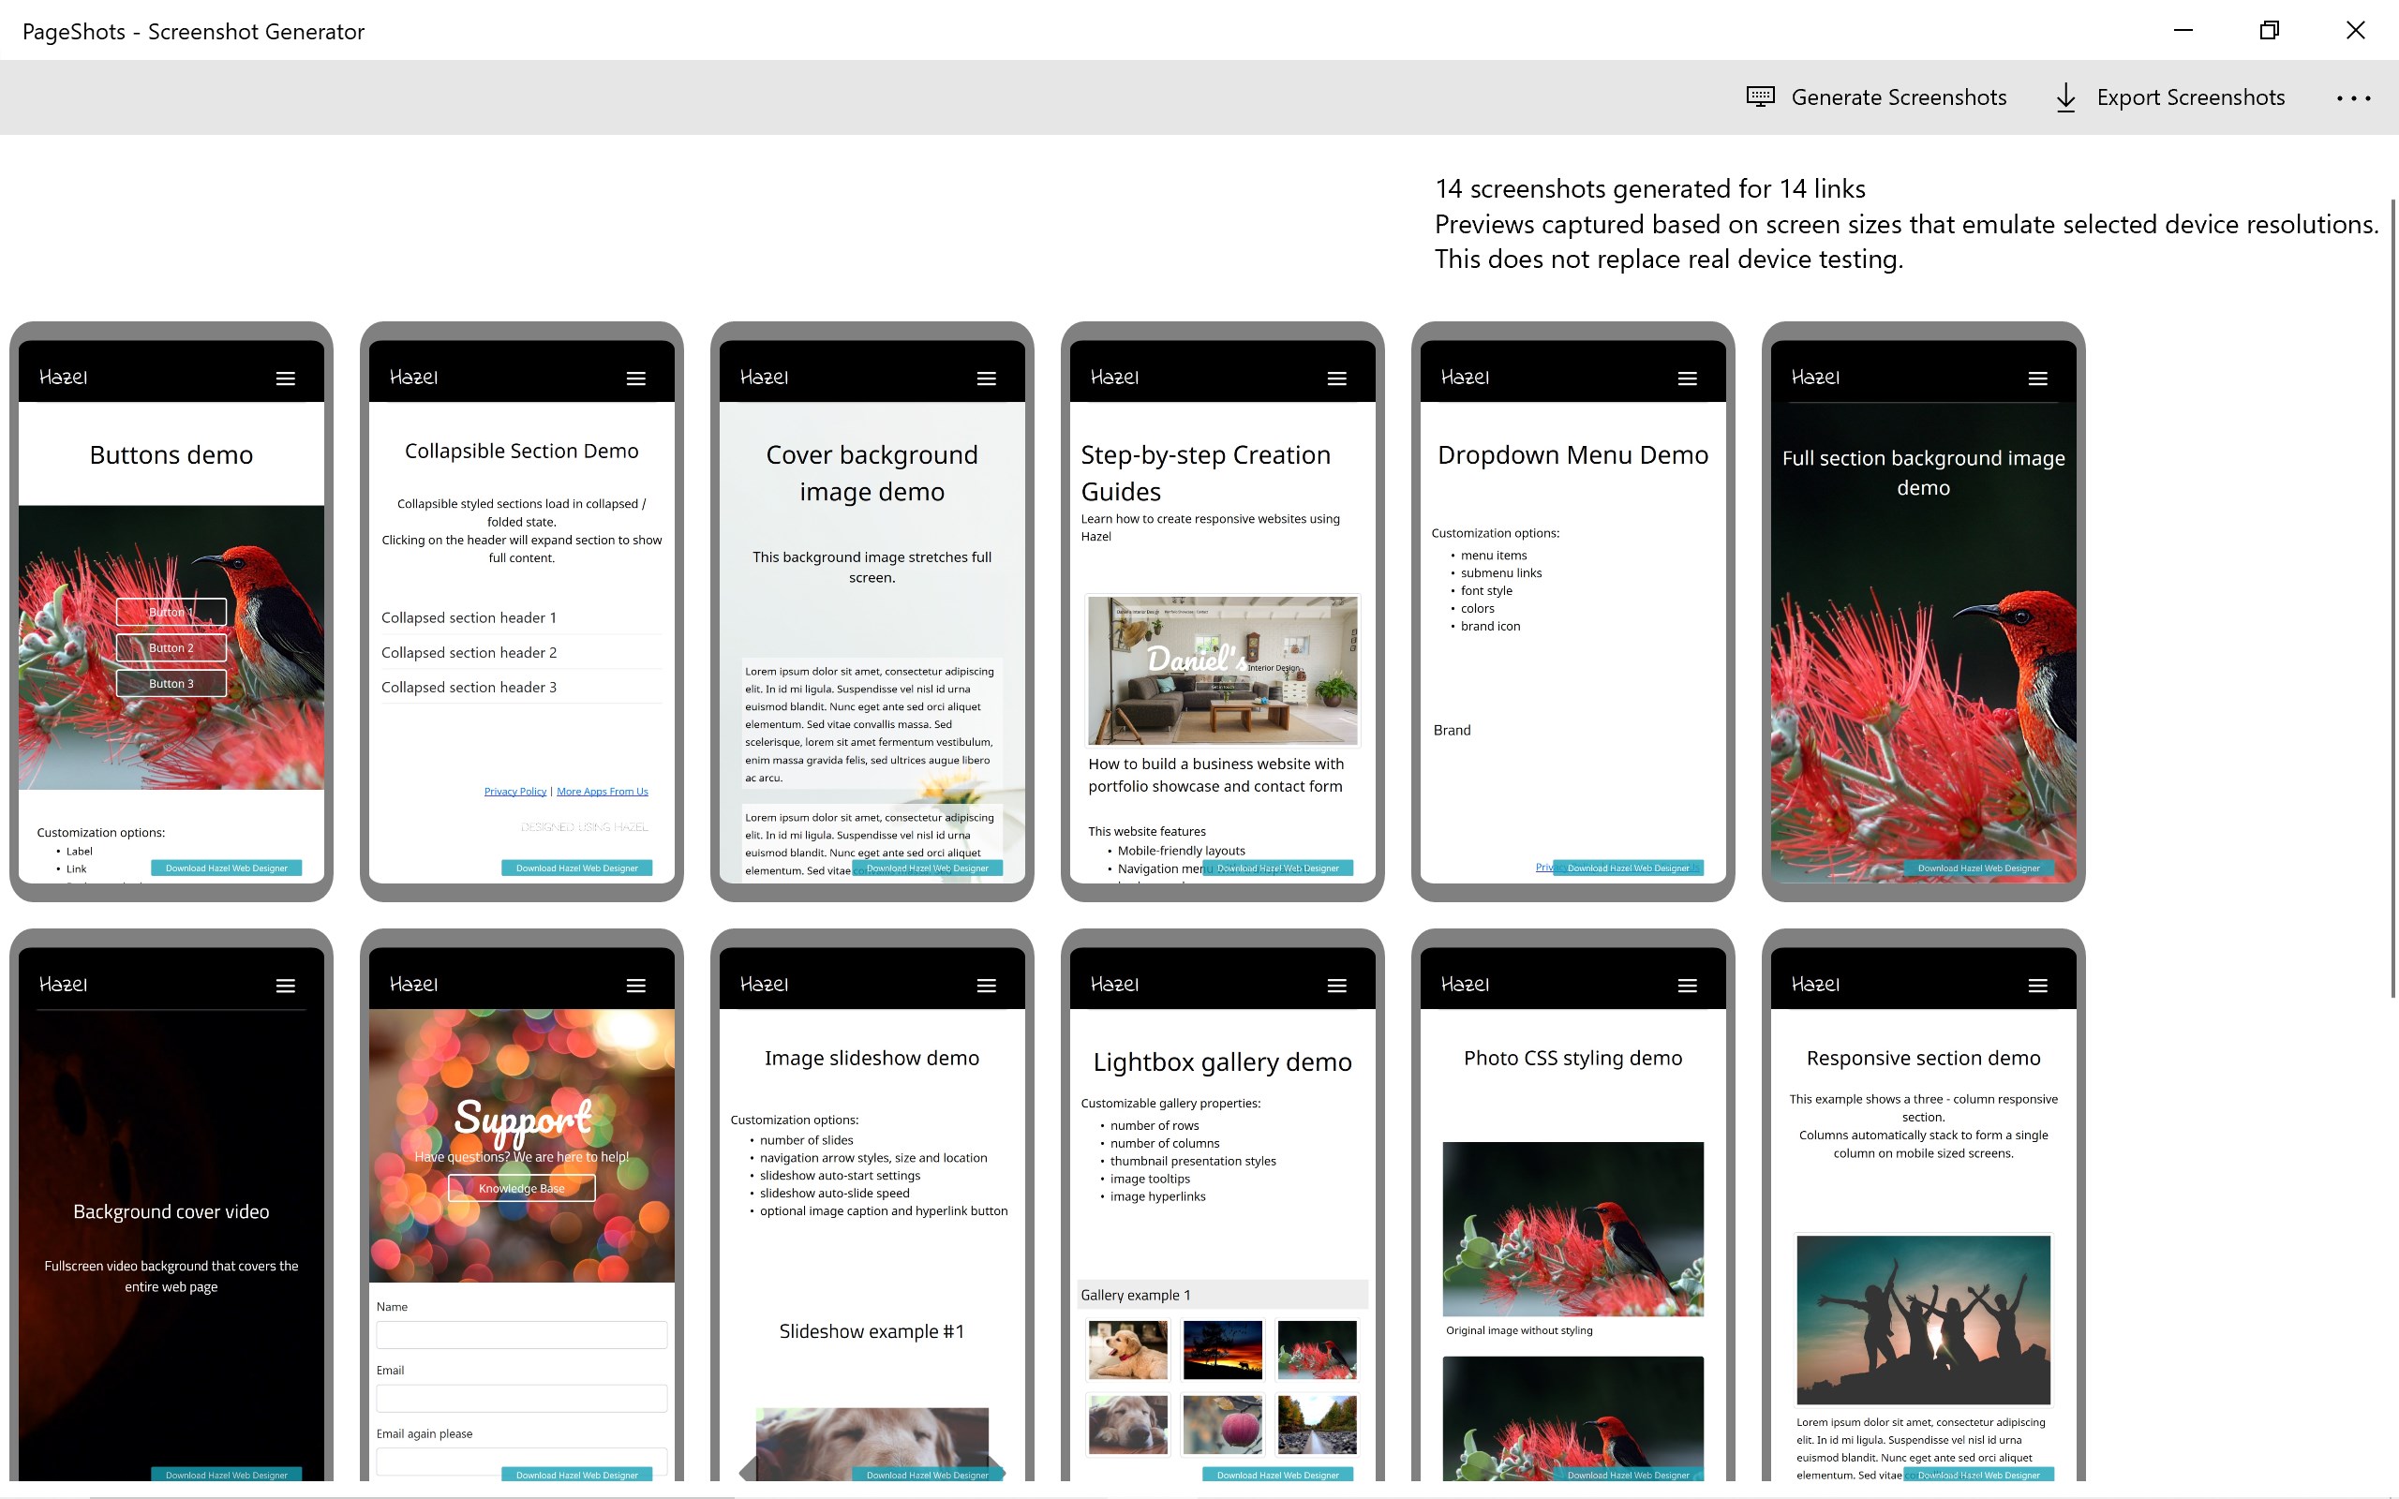Open the More Apps From Us link
Screen dimensions: 2399x1499
pos(602,790)
